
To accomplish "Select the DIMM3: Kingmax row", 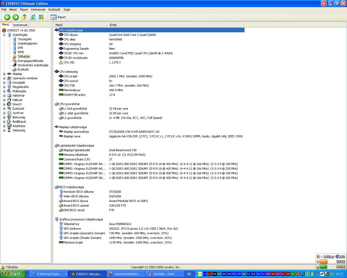I will pos(149,173).
